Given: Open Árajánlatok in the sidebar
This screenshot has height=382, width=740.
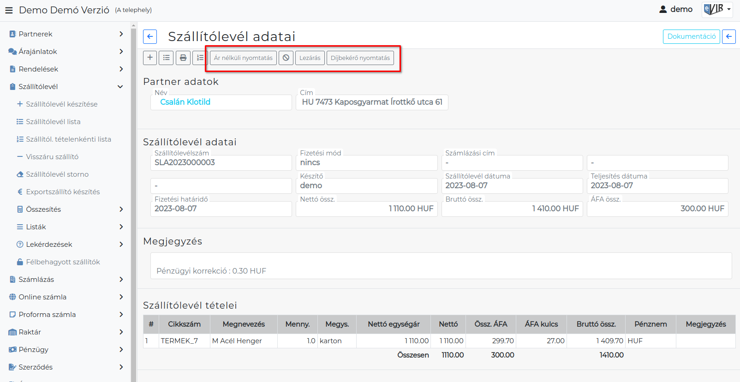Looking at the screenshot, I should tap(38, 51).
